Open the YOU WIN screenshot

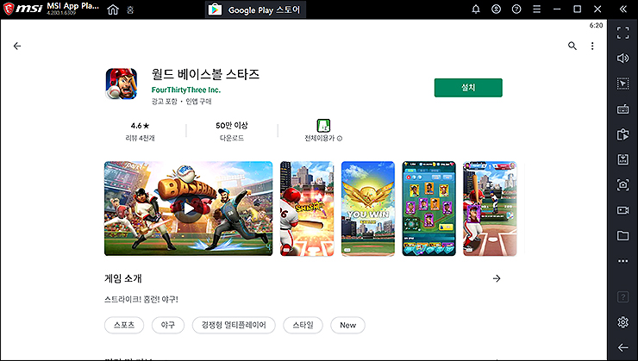368,209
